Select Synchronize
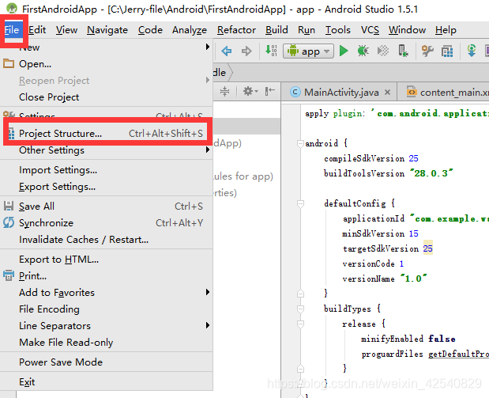This screenshot has width=489, height=398. click(x=107, y=223)
